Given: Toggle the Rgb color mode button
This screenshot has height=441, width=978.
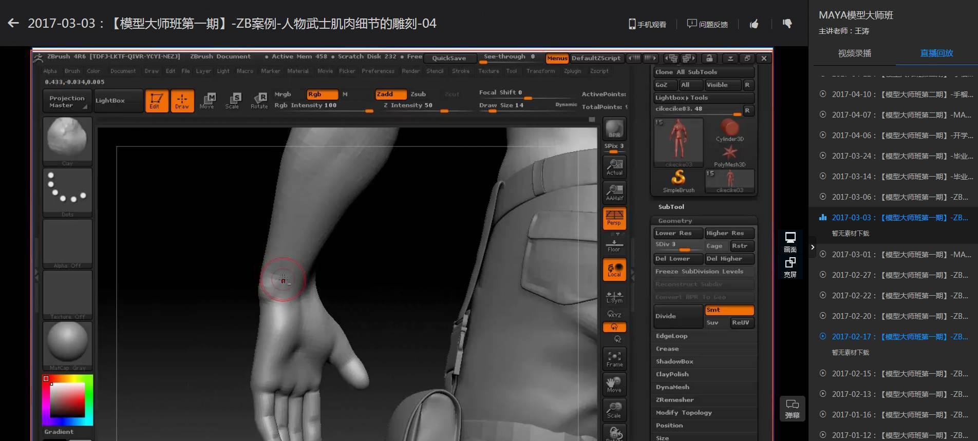Looking at the screenshot, I should [x=322, y=94].
